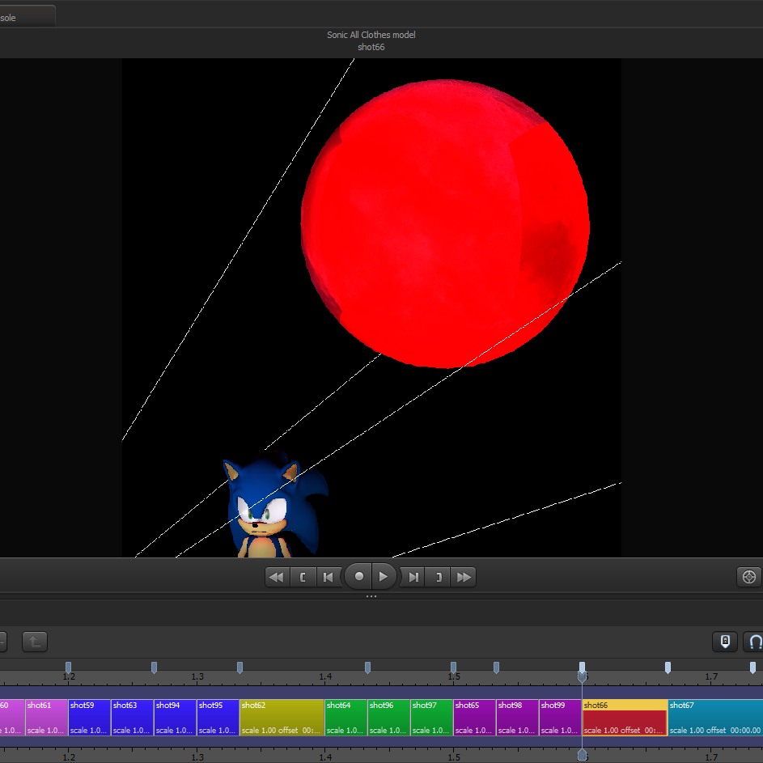Select the shot67 teal clip
The width and height of the screenshot is (763, 763).
click(714, 718)
